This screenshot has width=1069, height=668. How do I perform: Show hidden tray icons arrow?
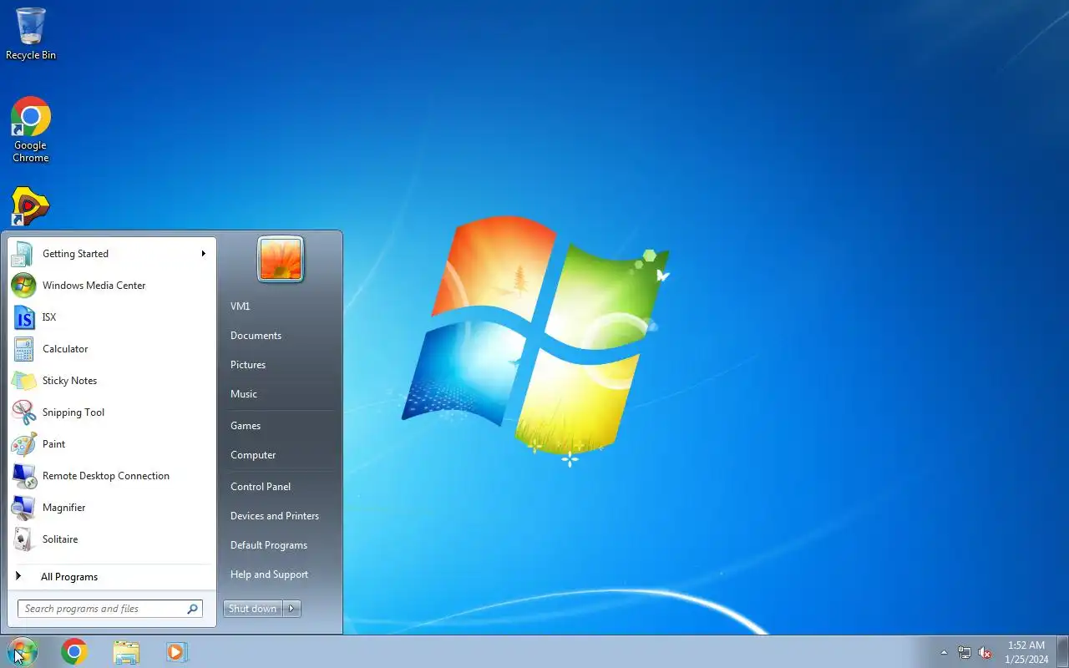[x=944, y=652]
